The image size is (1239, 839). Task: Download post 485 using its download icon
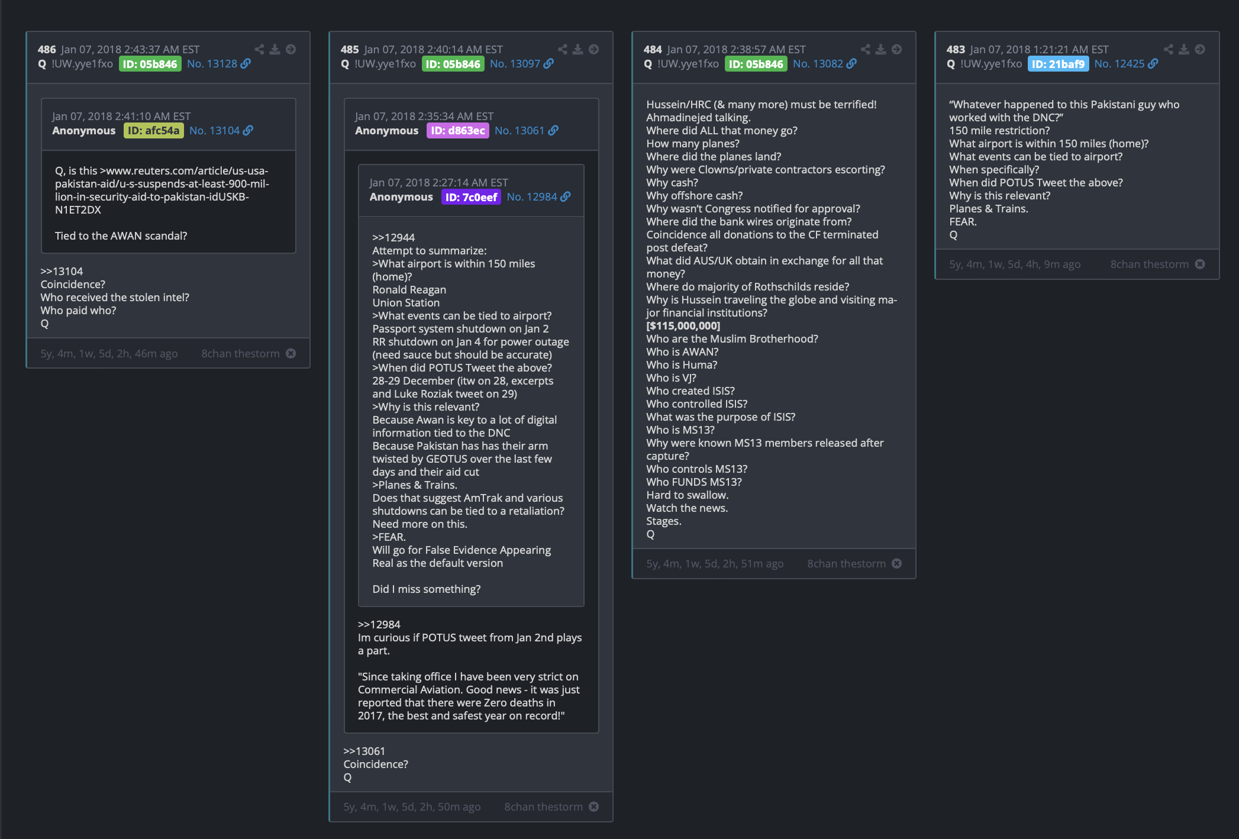pyautogui.click(x=578, y=49)
